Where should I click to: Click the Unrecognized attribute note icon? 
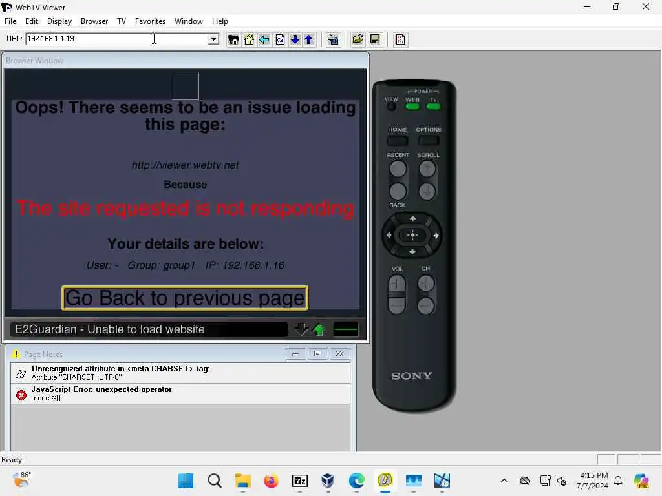21,374
